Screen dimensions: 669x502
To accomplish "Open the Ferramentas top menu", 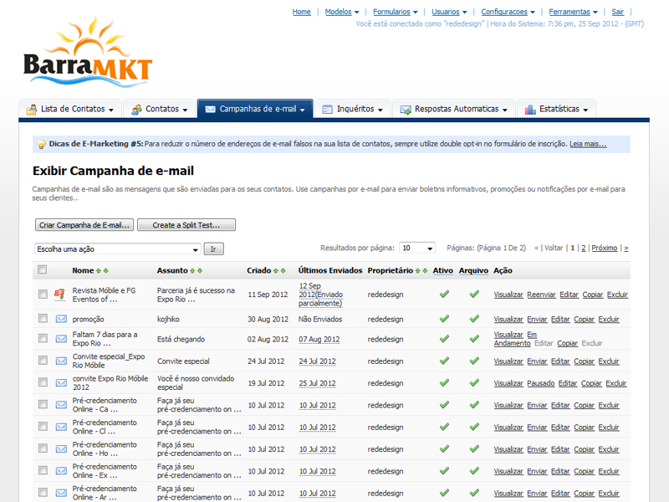I will (573, 12).
